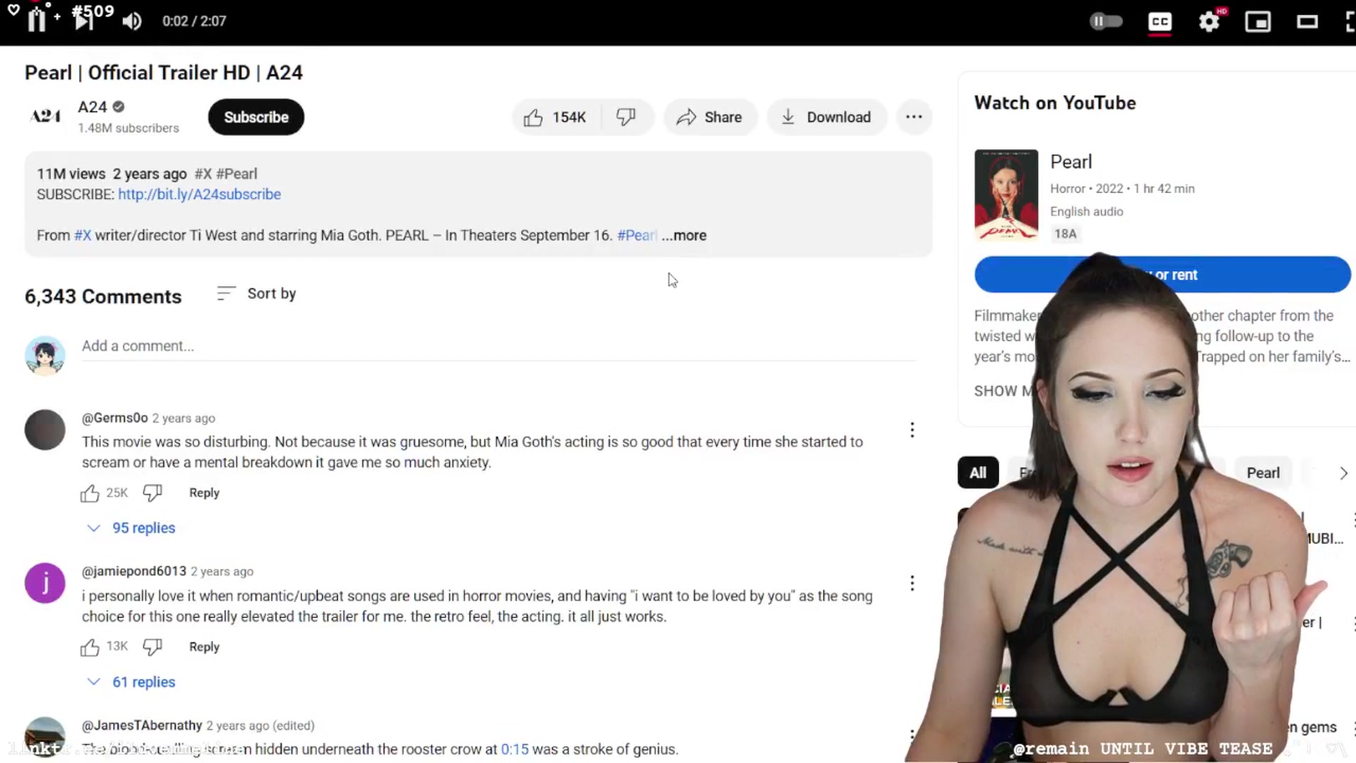Mute the video using the speaker icon
The image size is (1356, 763).
pyautogui.click(x=131, y=21)
